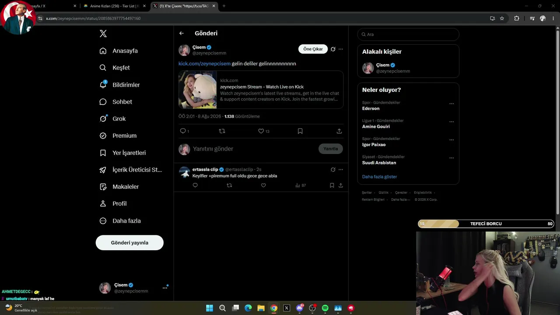Screen dimensions: 560x315
Task: Open the Keşfet explore page
Action: click(115, 68)
